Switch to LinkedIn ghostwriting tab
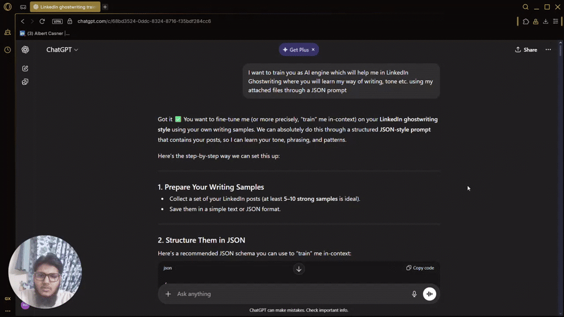564x317 pixels. click(65, 7)
